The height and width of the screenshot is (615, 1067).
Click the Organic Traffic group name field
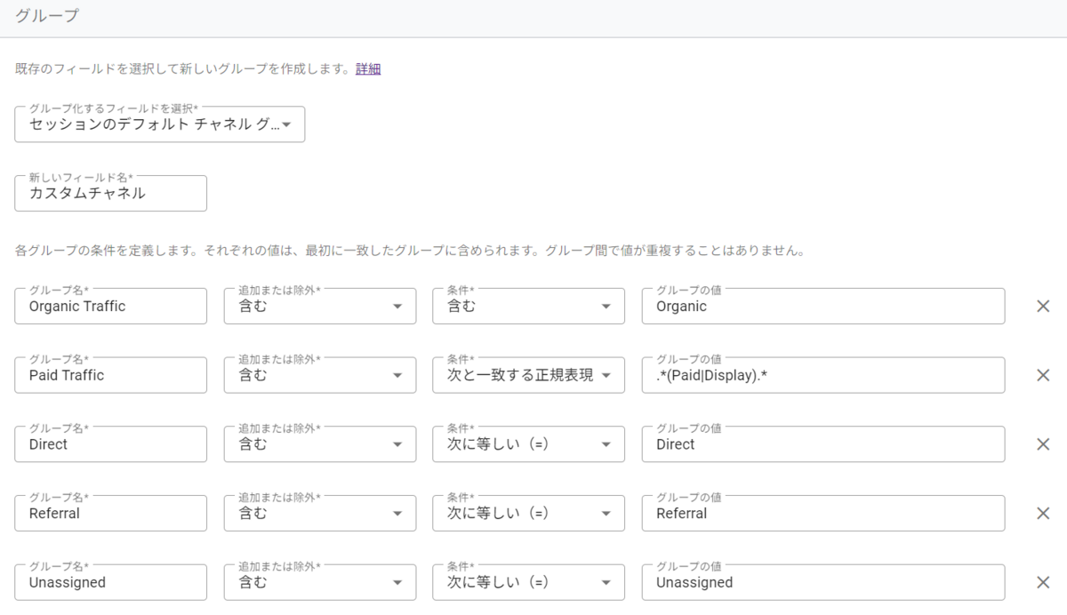coord(110,307)
